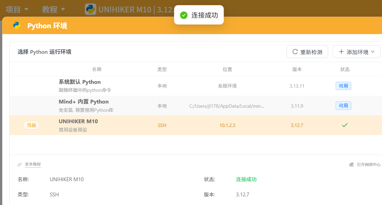The height and width of the screenshot is (205, 382).
Task: Expand the 添加环境 chevron
Action: pos(372,52)
